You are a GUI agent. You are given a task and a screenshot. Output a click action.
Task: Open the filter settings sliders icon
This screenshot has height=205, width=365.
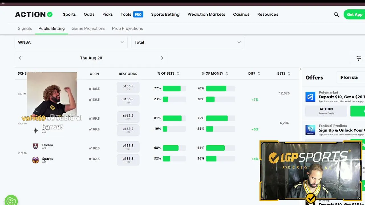coord(359,58)
